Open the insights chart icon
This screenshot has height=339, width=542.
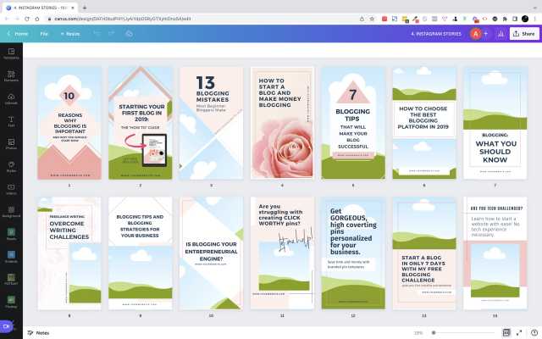[501, 34]
